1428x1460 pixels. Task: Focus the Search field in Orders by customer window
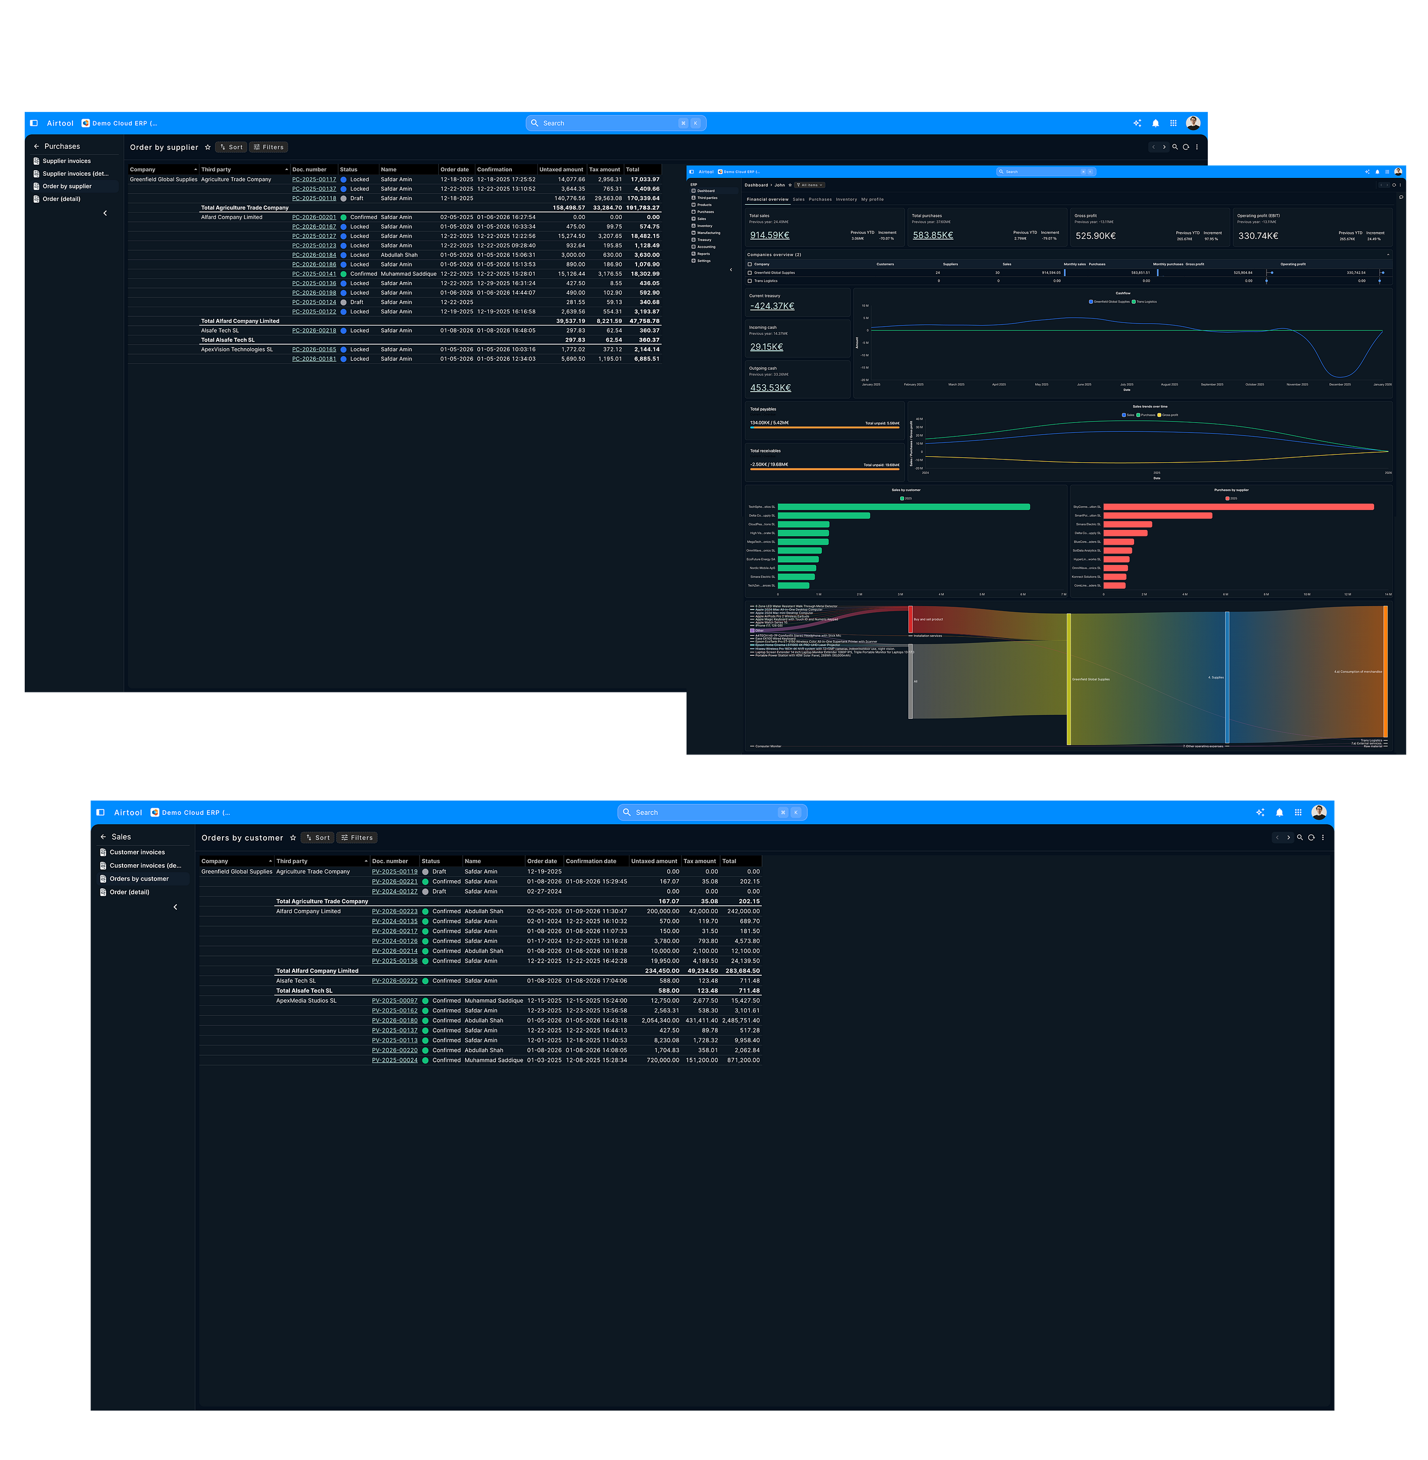712,812
